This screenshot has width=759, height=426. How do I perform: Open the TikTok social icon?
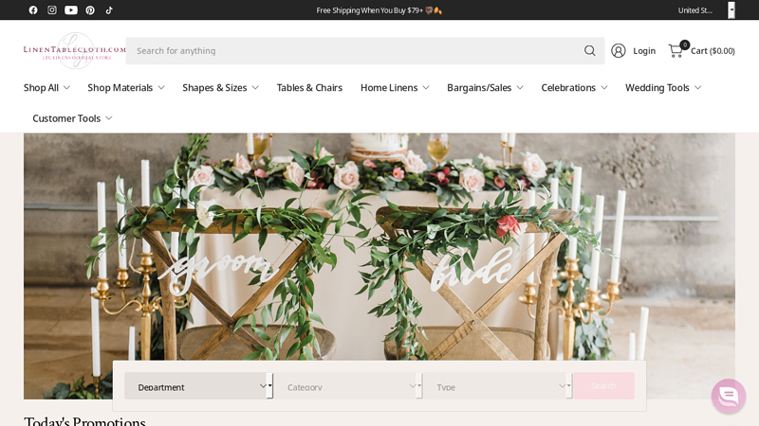109,10
